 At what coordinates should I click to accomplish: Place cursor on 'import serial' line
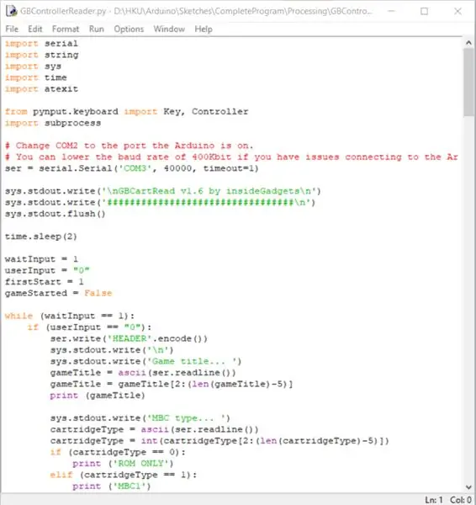click(41, 44)
